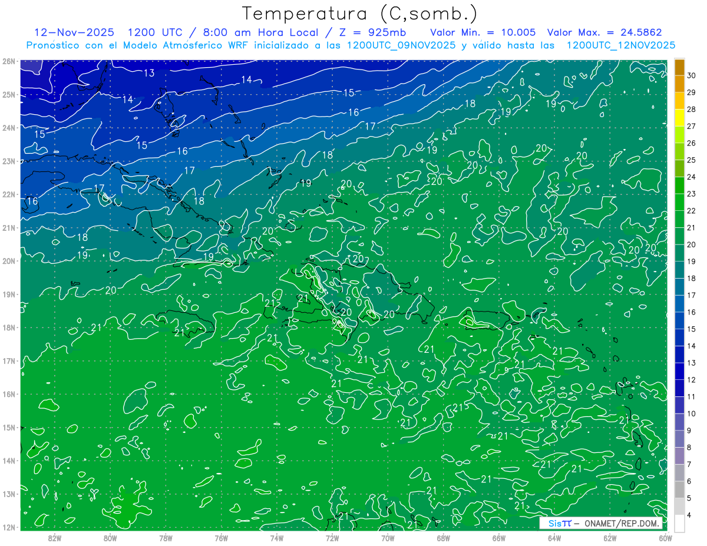Click the valid time '1200UTC_12NOV2025'
The image size is (707, 546).
pyautogui.click(x=621, y=45)
